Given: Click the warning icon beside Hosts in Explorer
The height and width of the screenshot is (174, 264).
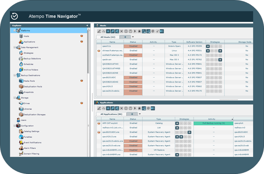Looking at the screenshot, I should pos(82,36).
